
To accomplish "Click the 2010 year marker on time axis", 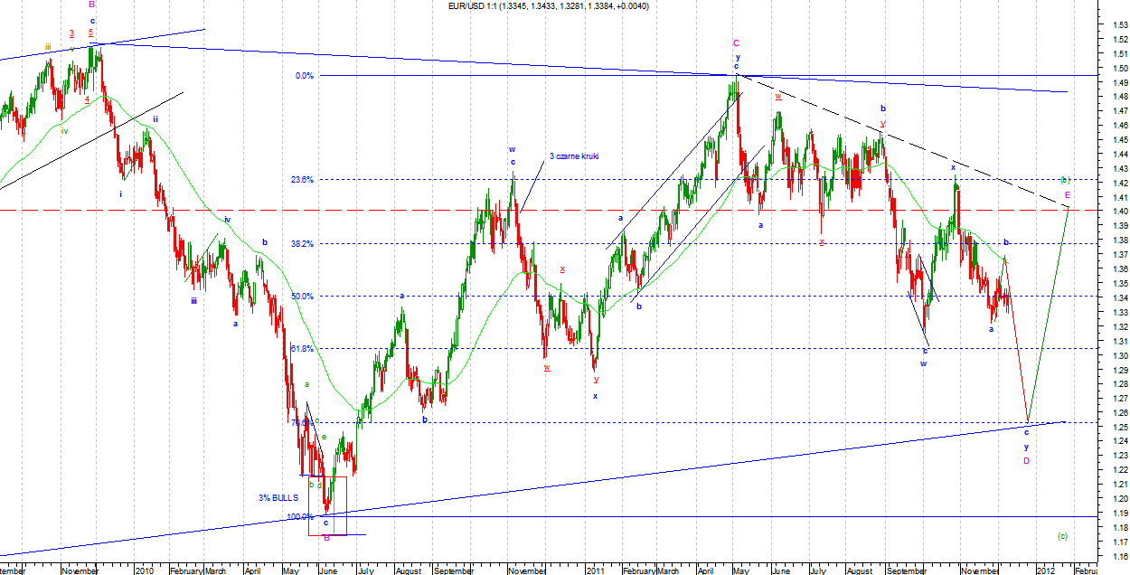I will point(144,571).
